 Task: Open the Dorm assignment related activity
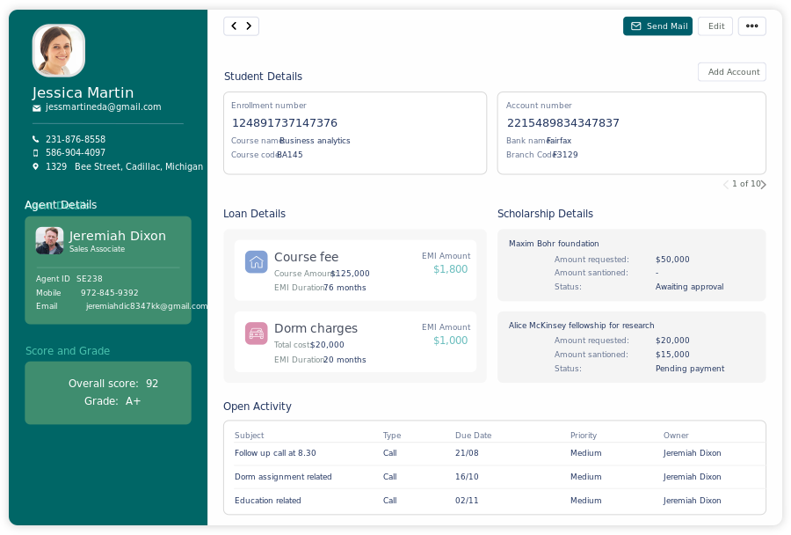point(283,477)
